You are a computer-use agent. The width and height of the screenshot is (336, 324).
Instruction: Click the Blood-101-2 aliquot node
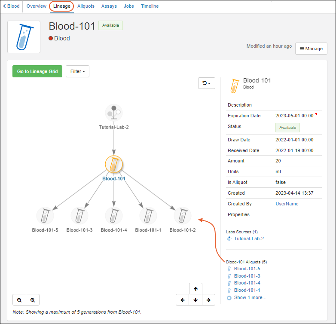[183, 215]
